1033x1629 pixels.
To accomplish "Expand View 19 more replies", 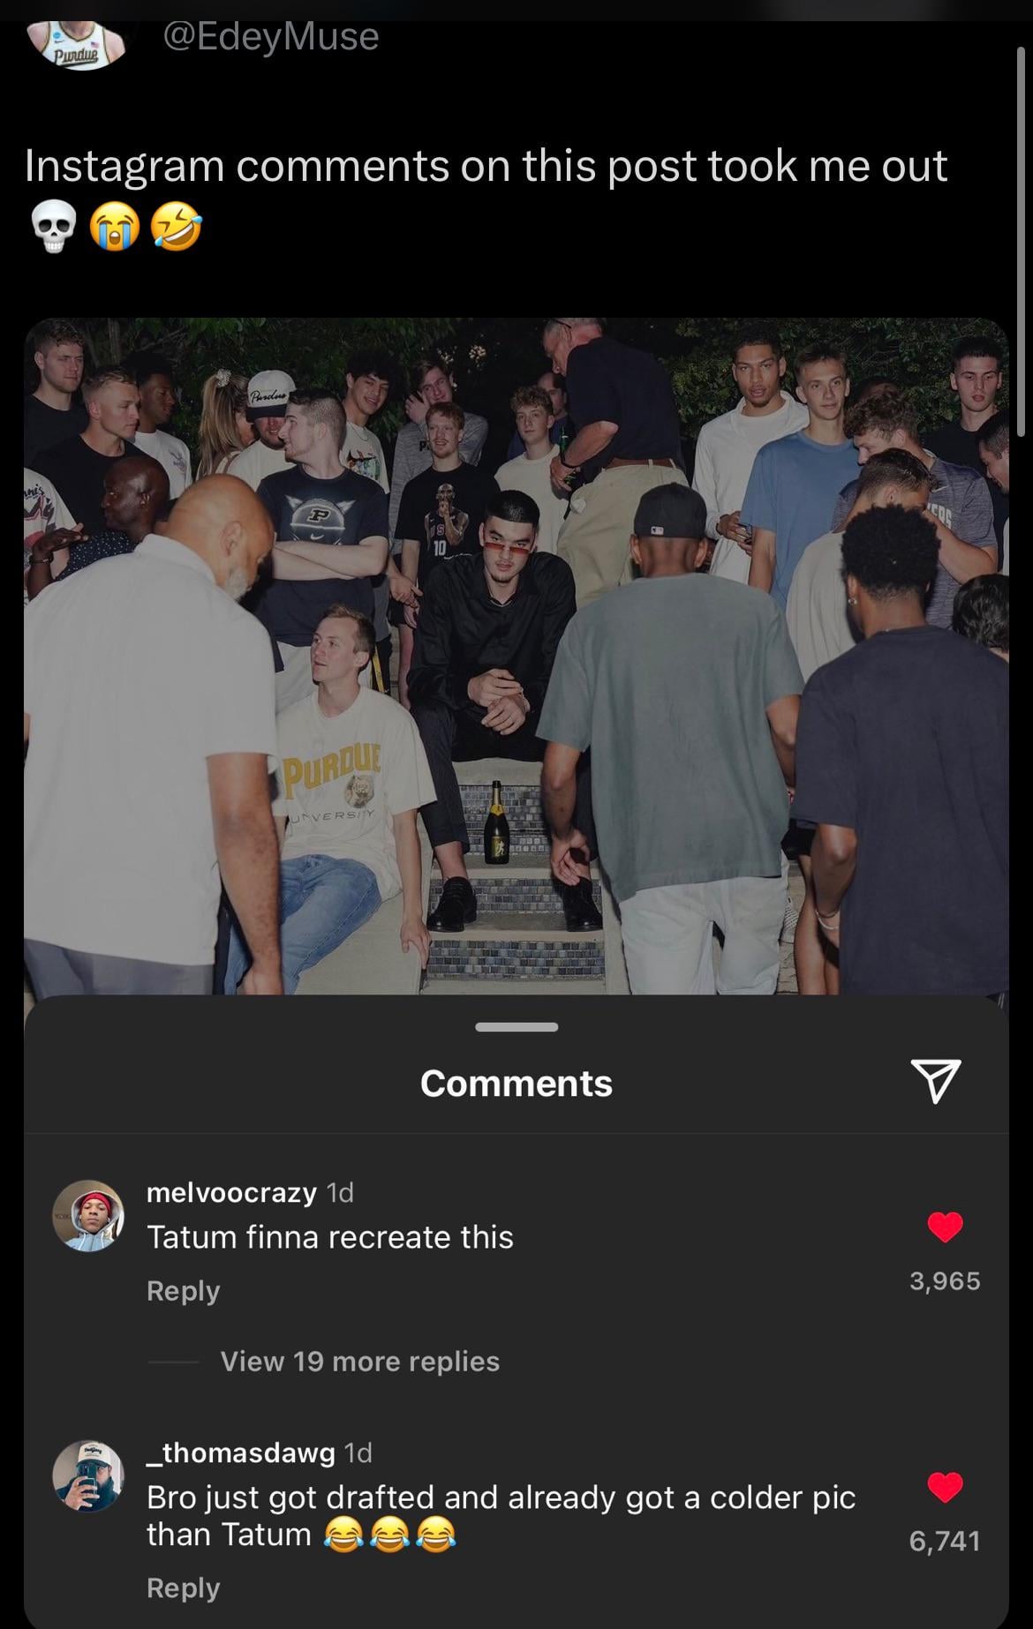I will click(x=359, y=1362).
